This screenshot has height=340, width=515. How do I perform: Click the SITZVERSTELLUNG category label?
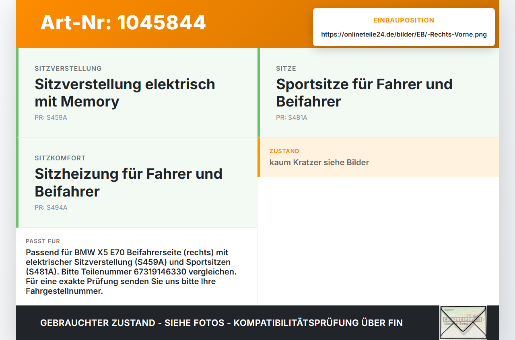pos(68,68)
